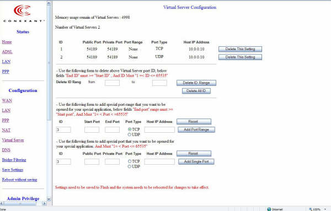This screenshot has height=211, width=331.
Task: Click Reset in the port range form
Action: (194, 121)
